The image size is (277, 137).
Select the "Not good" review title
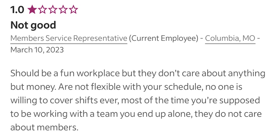(33, 25)
